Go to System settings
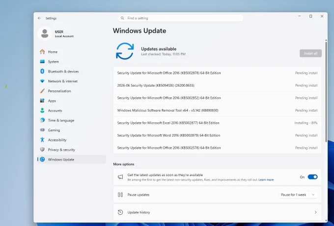The image size is (334, 226). click(x=72, y=61)
